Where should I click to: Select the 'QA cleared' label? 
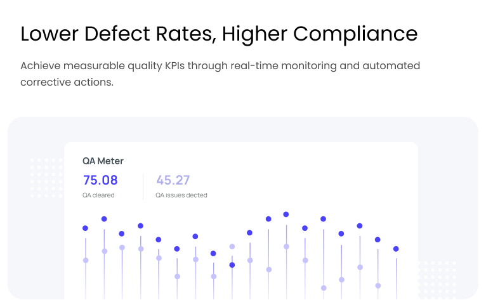(98, 195)
